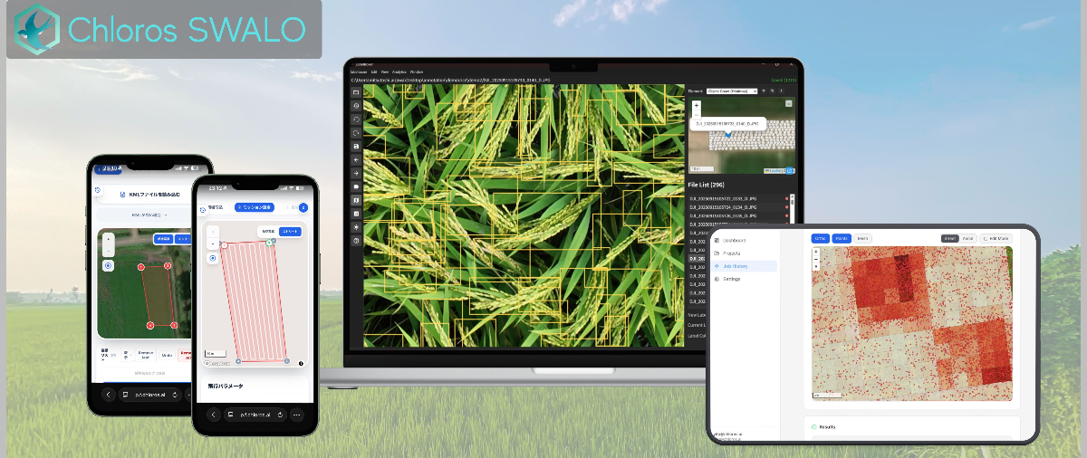Viewport: 1087px width, 458px height.
Task: Toggle the Points layer button on tablet
Action: click(x=842, y=238)
